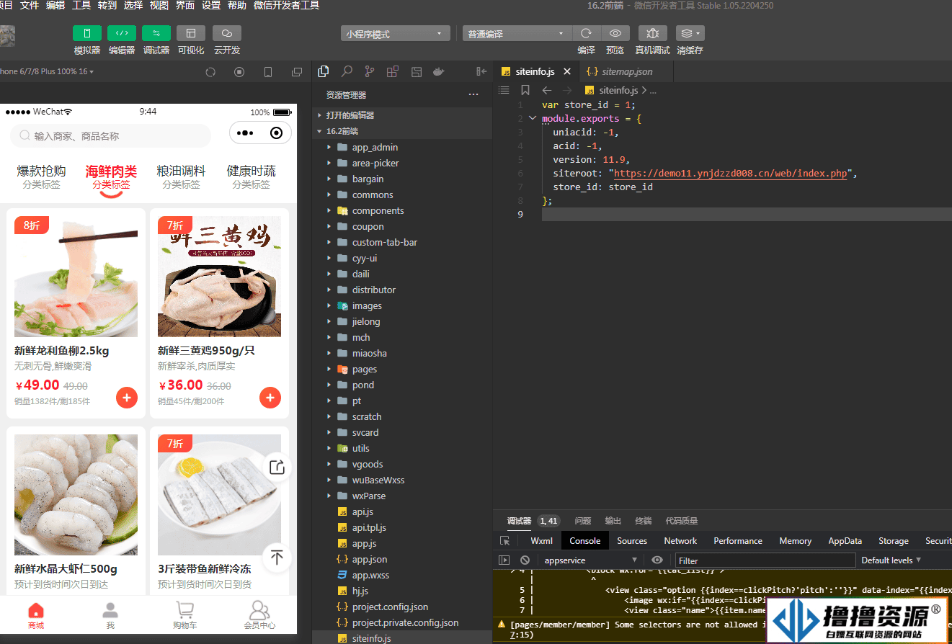Clear the console with the ban icon
Viewport: 952px width, 644px height.
click(525, 560)
